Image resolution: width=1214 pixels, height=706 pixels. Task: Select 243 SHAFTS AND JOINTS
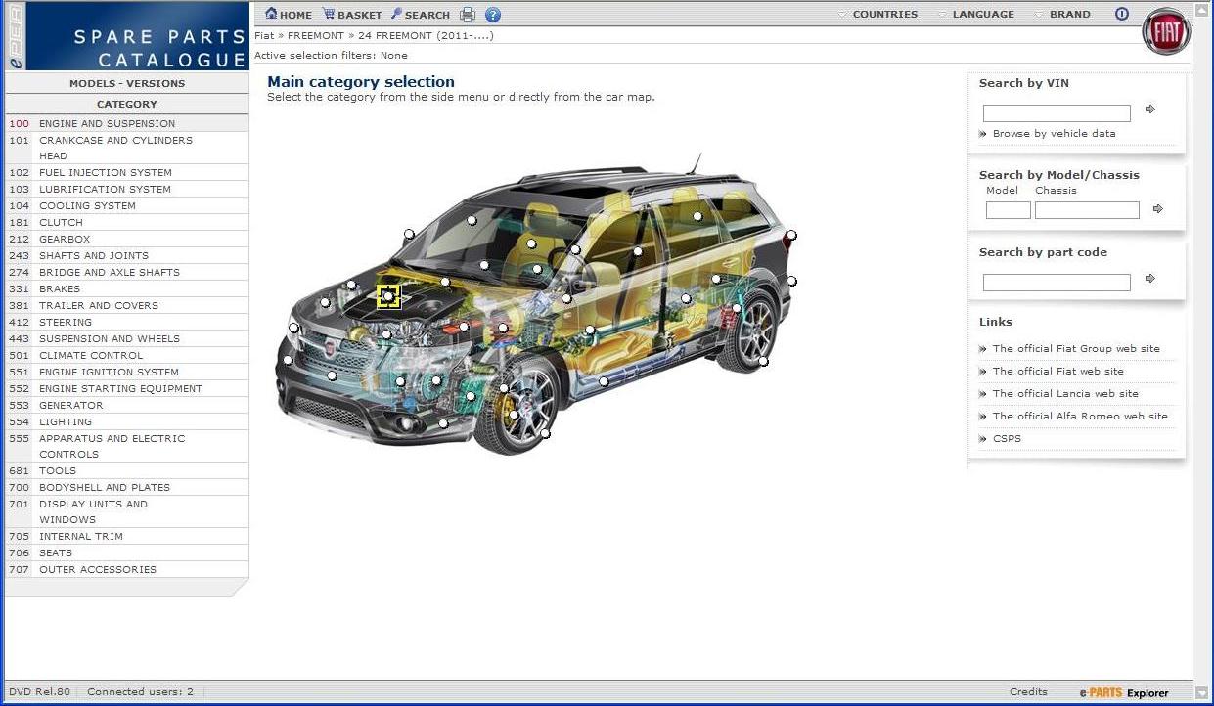(x=127, y=256)
